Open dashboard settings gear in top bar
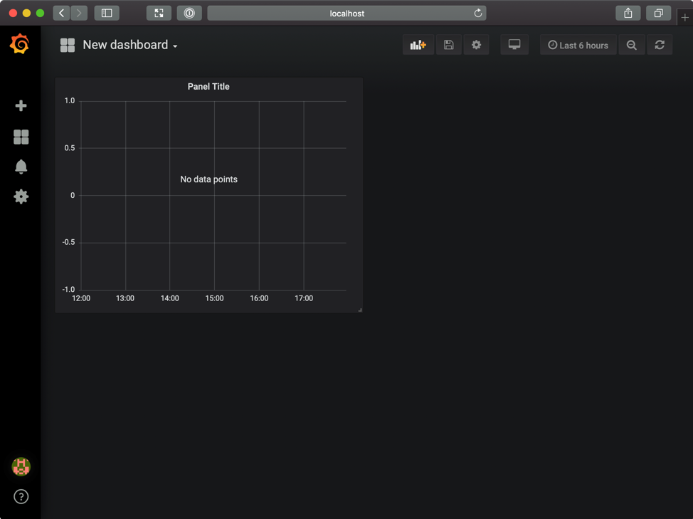Image resolution: width=693 pixels, height=519 pixels. (x=476, y=45)
